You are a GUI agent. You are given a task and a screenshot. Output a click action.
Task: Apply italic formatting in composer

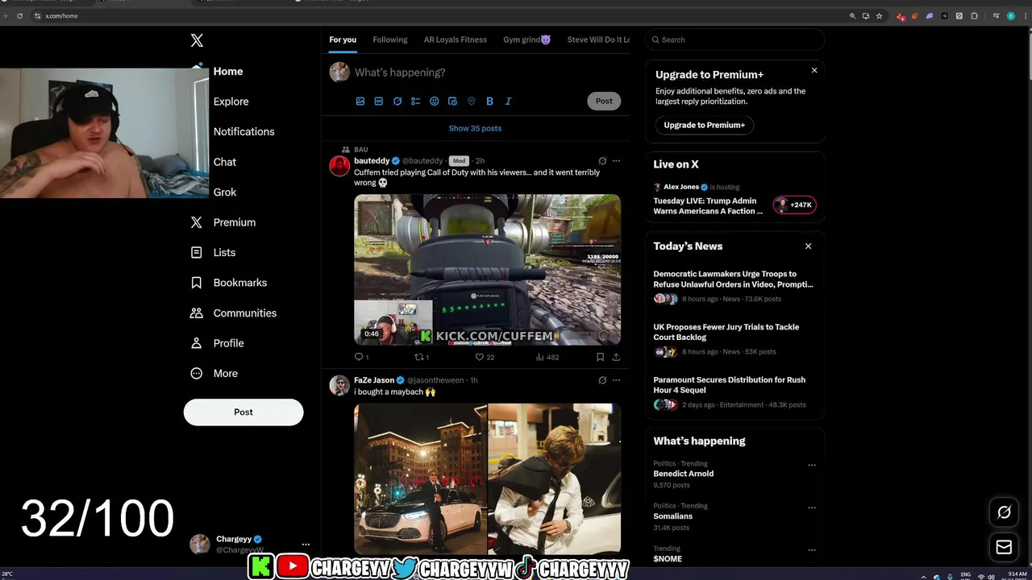pyautogui.click(x=508, y=101)
